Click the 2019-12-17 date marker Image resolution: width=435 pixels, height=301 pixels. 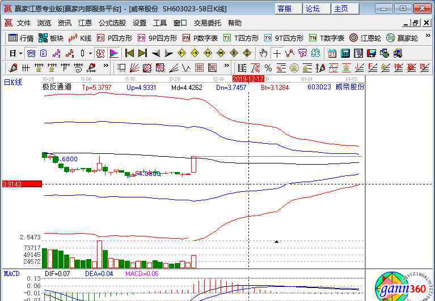coord(248,79)
